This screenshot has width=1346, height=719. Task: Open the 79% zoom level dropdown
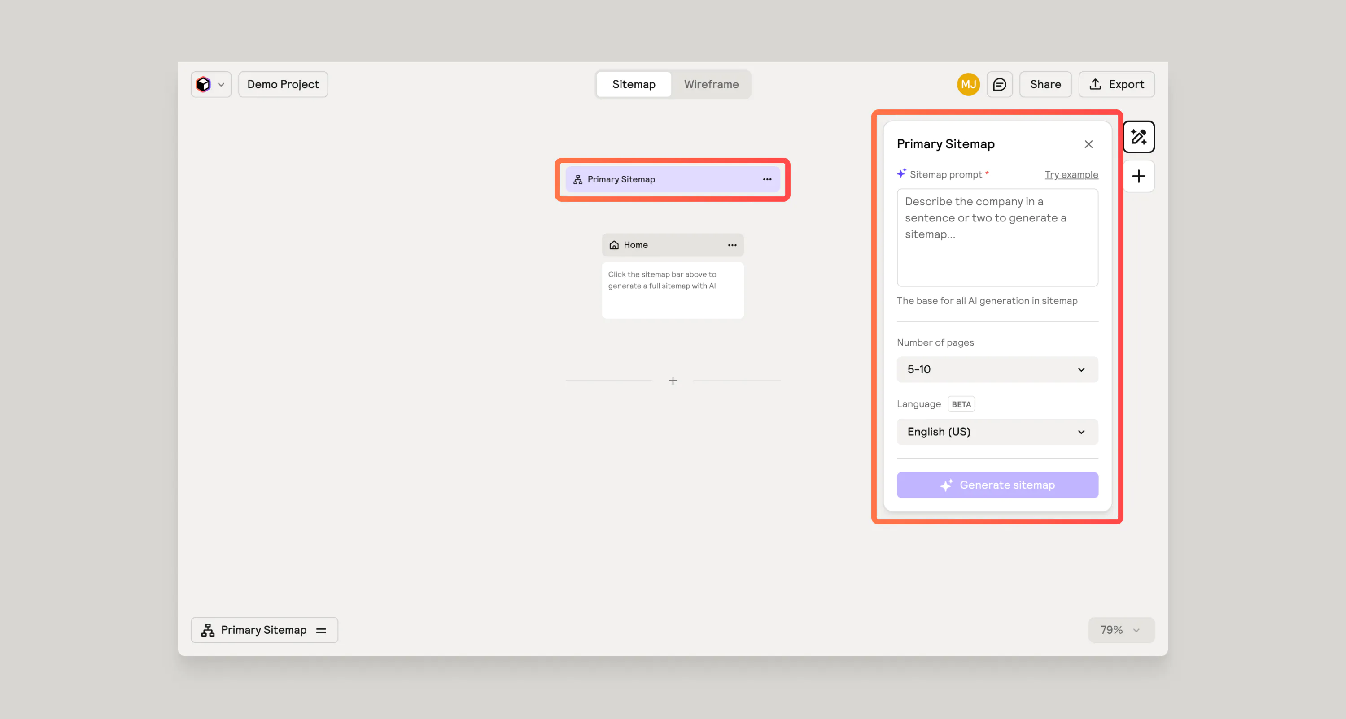tap(1121, 630)
